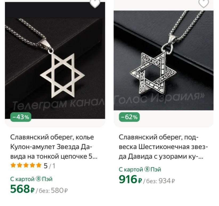Add left pendant to favorites heart
The width and height of the screenshot is (219, 206).
(95, 3)
